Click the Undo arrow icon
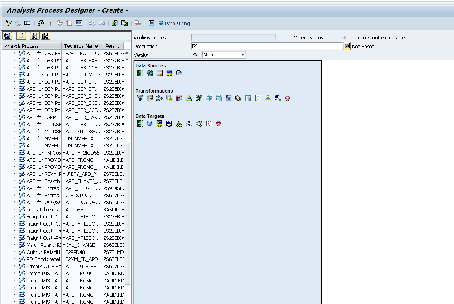Image resolution: width=454 pixels, height=304 pixels. (x=92, y=23)
